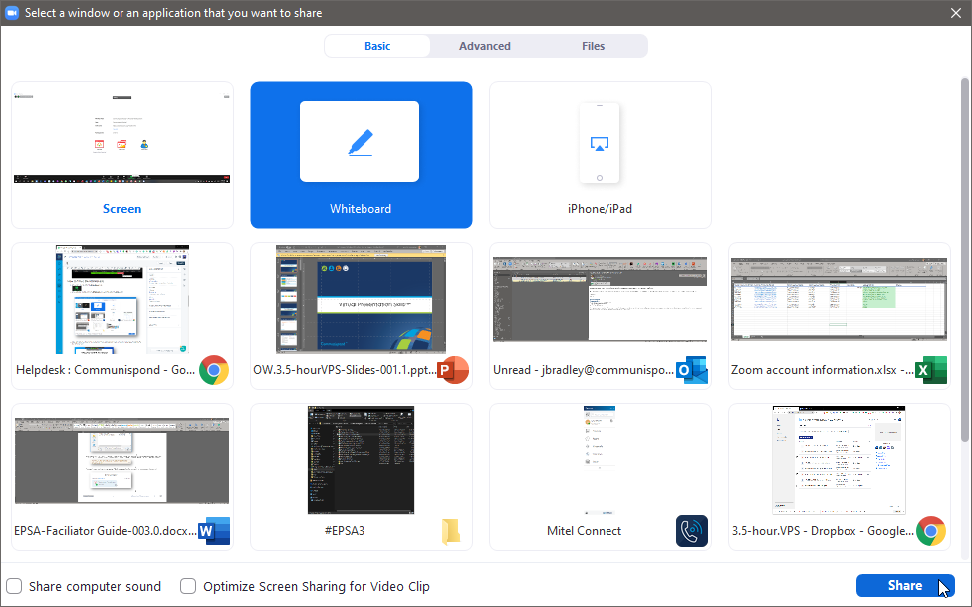
Task: Choose the Helpdesk : Communispond window thumbnail
Action: click(122, 300)
